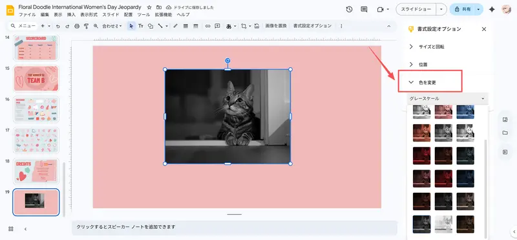Close the 書式設定オプション panel
This screenshot has width=517, height=240.
[x=484, y=29]
